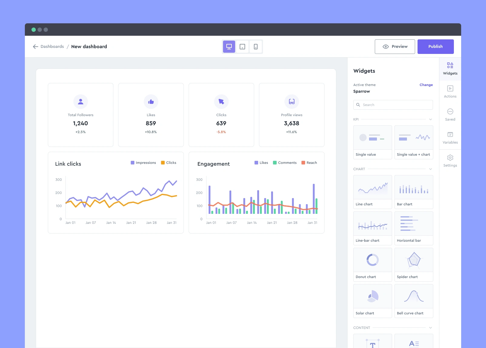Click the back arrow to Dashboards
The image size is (486, 348).
coord(35,47)
